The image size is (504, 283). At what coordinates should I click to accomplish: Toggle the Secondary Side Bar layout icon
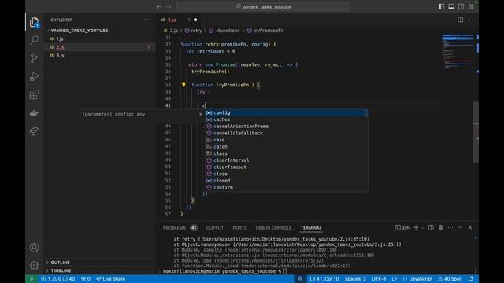[x=461, y=7]
